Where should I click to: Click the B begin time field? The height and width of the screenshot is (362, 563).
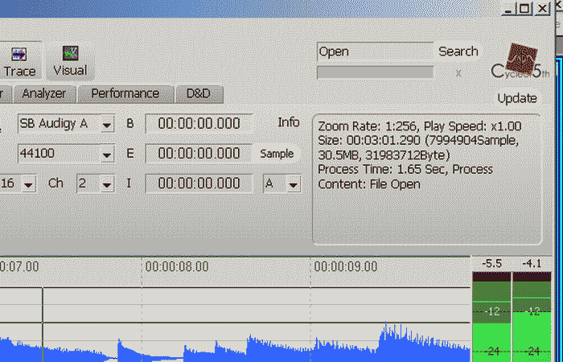(198, 124)
